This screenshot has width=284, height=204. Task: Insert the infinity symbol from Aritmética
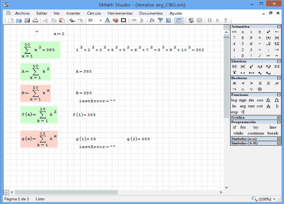coord(234,32)
